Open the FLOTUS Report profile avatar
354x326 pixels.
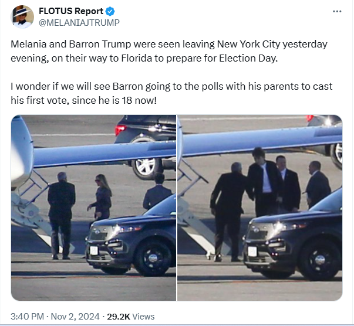pos(22,17)
